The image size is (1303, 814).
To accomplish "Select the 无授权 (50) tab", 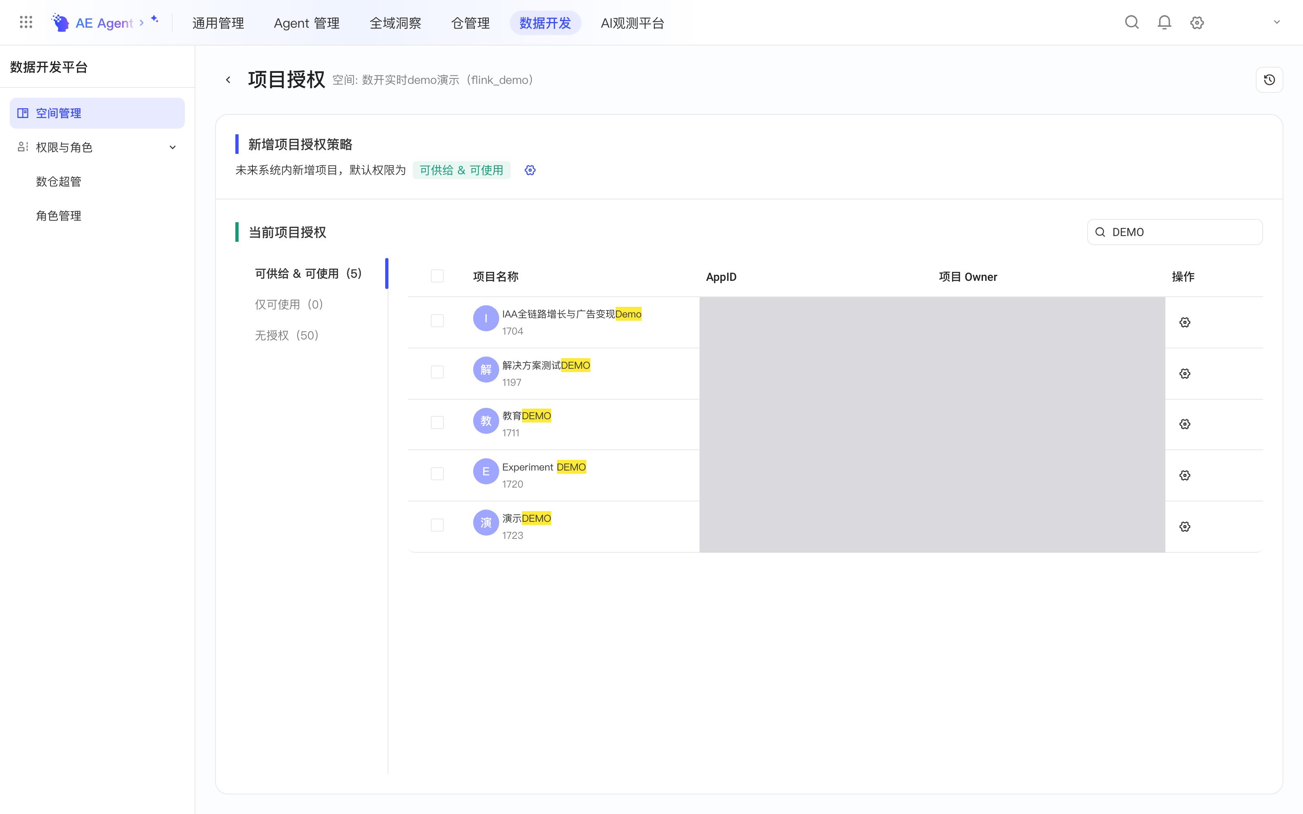I will [287, 335].
